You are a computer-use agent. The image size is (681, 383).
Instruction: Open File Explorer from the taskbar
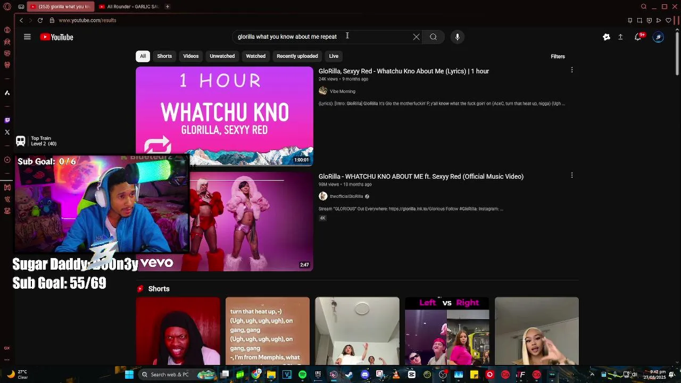271,374
